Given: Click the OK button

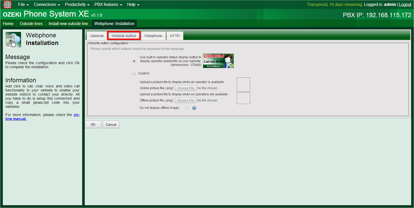Looking at the screenshot, I should [x=93, y=125].
